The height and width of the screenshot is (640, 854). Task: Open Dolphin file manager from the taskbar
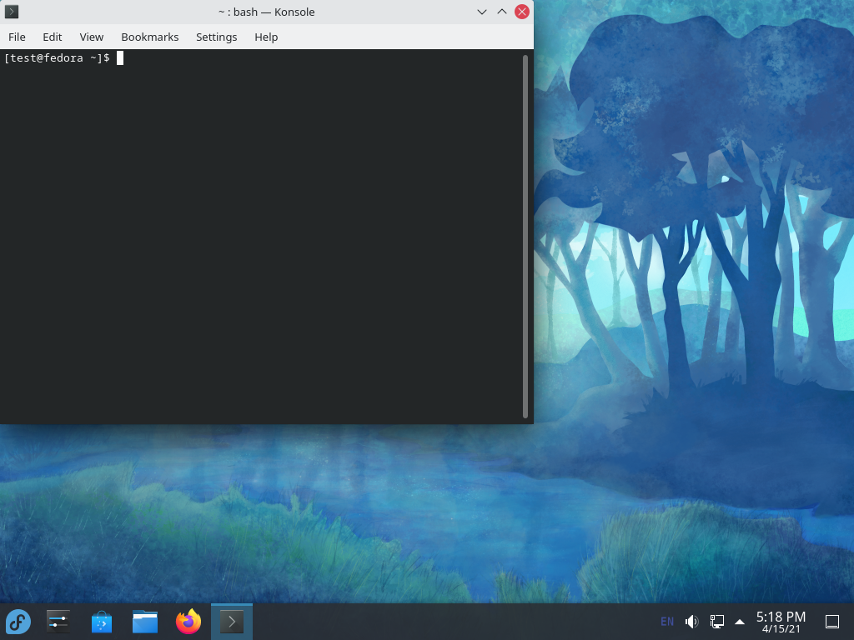(145, 622)
